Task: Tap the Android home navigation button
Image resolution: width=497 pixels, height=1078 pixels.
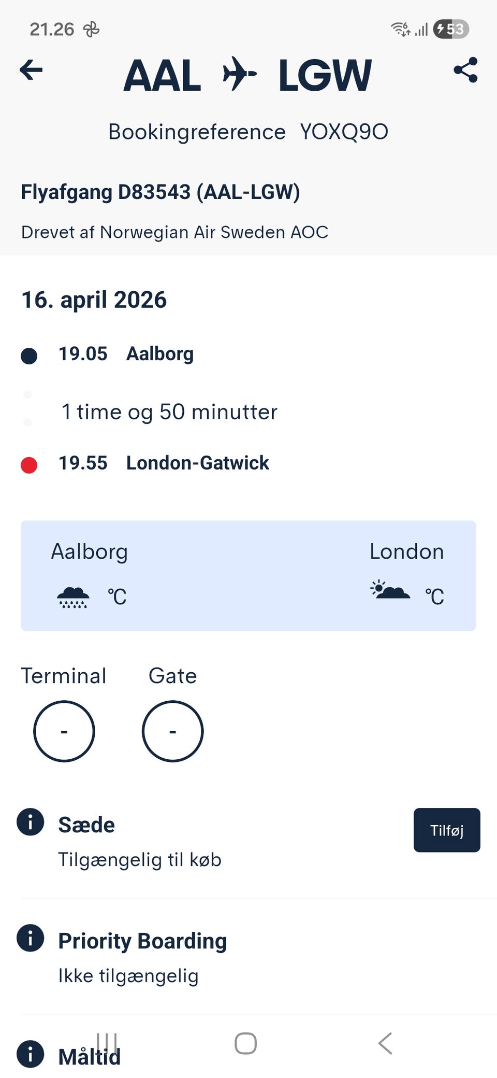Action: coord(246,1043)
